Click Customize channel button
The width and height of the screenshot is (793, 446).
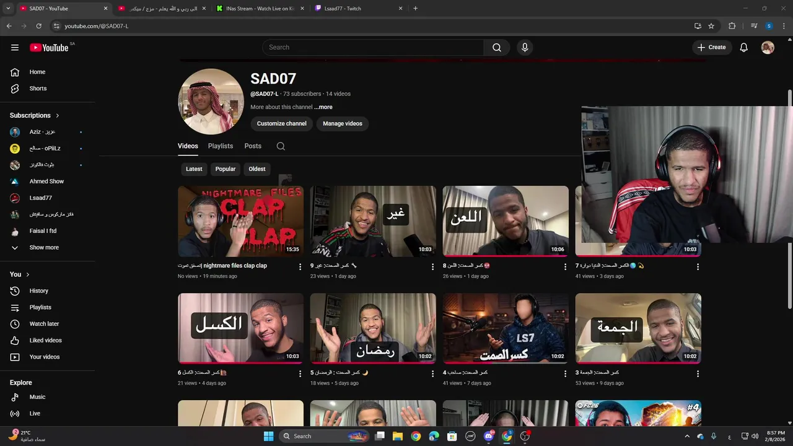pos(282,124)
